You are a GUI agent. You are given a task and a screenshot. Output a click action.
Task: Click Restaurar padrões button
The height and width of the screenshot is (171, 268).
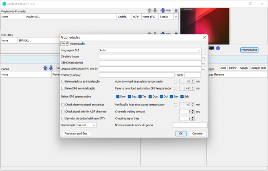76,134
